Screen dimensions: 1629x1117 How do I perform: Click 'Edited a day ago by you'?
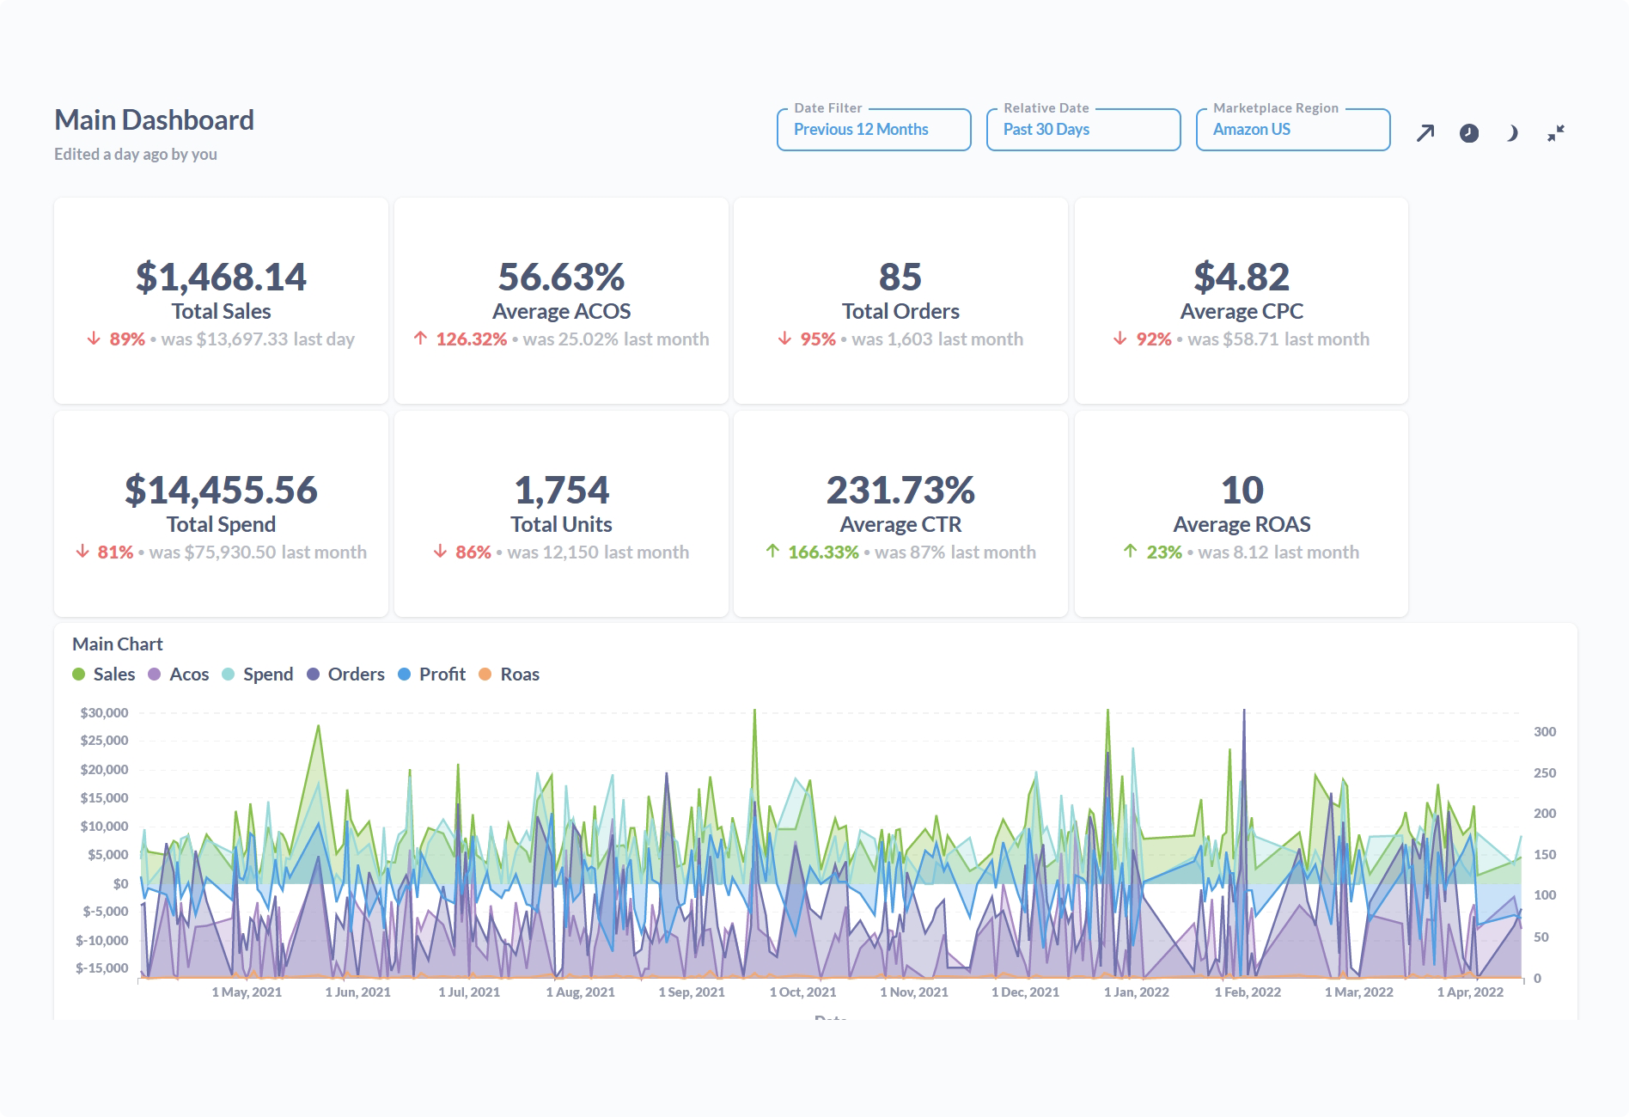(136, 155)
